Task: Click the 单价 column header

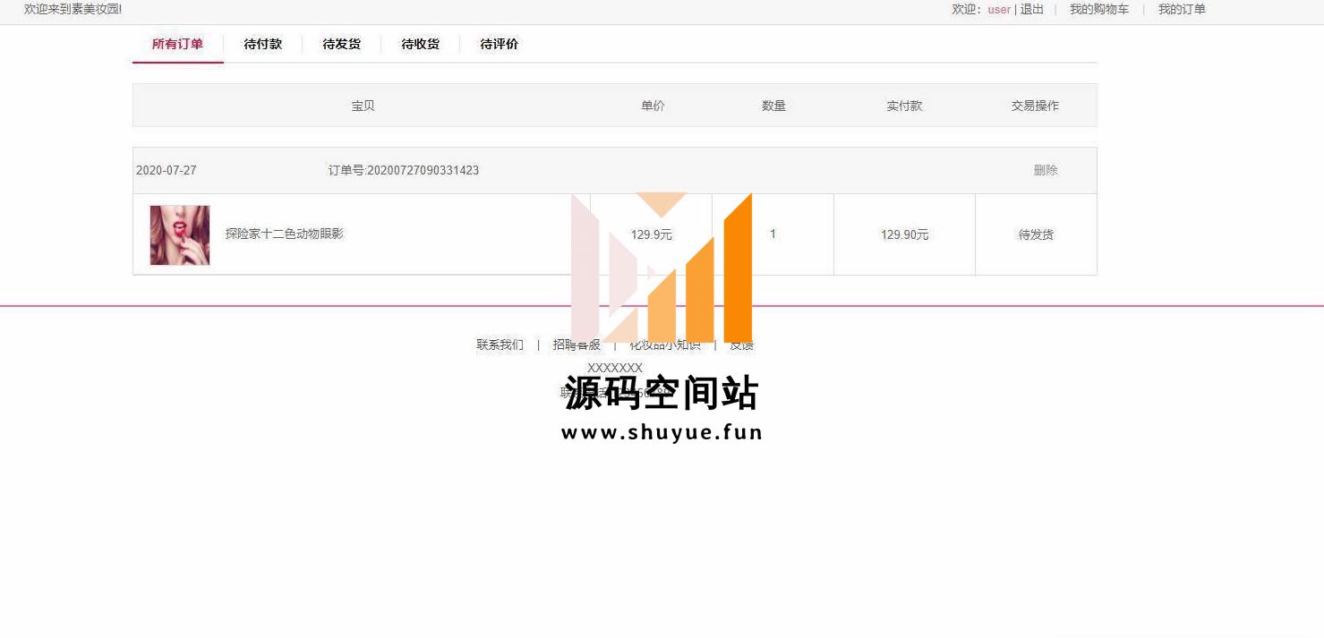Action: [x=653, y=106]
